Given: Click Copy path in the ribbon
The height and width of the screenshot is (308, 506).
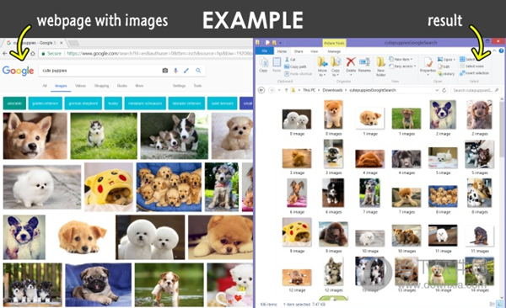Looking at the screenshot, I should click(x=295, y=66).
